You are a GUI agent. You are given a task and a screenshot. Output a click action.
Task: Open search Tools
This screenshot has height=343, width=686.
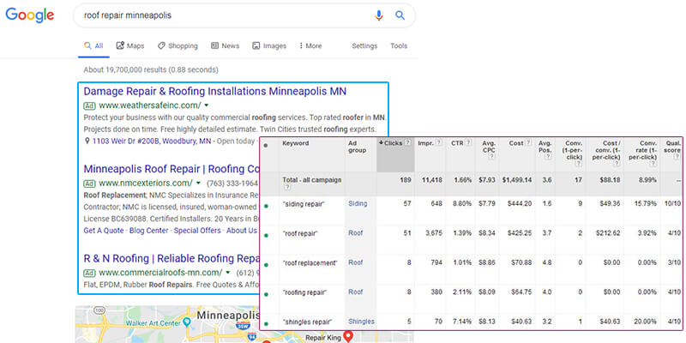[399, 45]
